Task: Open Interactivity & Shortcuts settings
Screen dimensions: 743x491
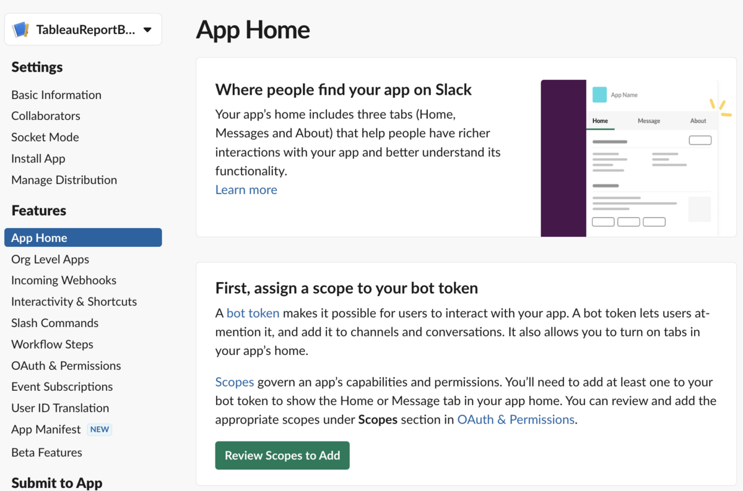Action: tap(74, 302)
